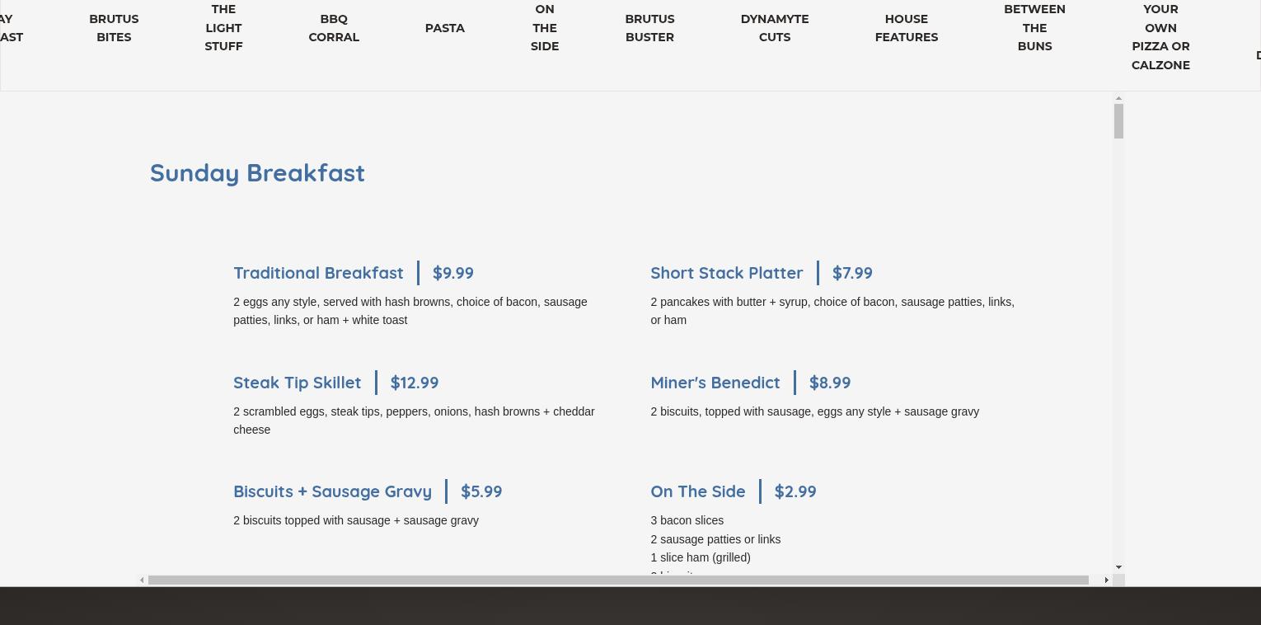Go to On The Side tab
Image resolution: width=1261 pixels, height=625 pixels.
pyautogui.click(x=545, y=28)
